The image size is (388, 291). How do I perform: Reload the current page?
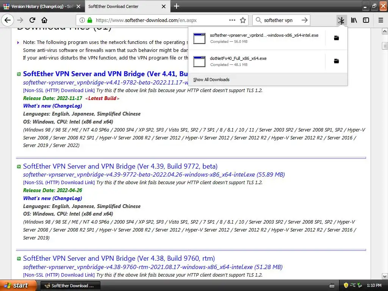[32, 20]
